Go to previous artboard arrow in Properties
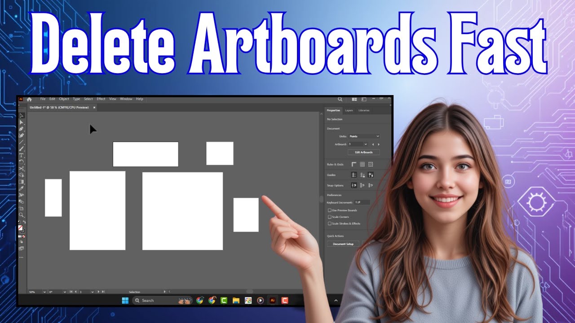575x323 pixels. pos(372,144)
